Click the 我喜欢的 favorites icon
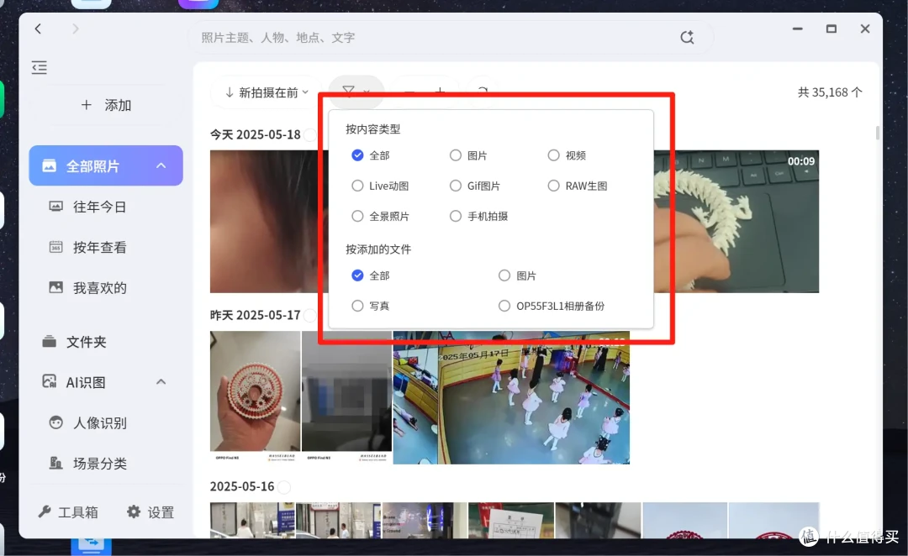 tap(55, 287)
